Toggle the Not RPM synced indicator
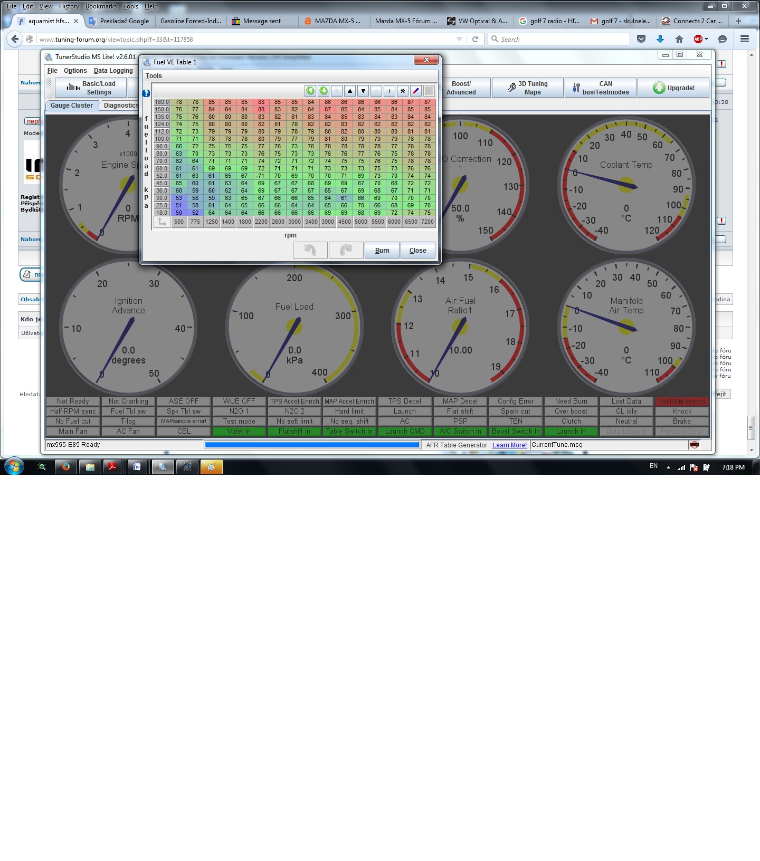Image resolution: width=760 pixels, height=861 pixels. pyautogui.click(x=681, y=401)
